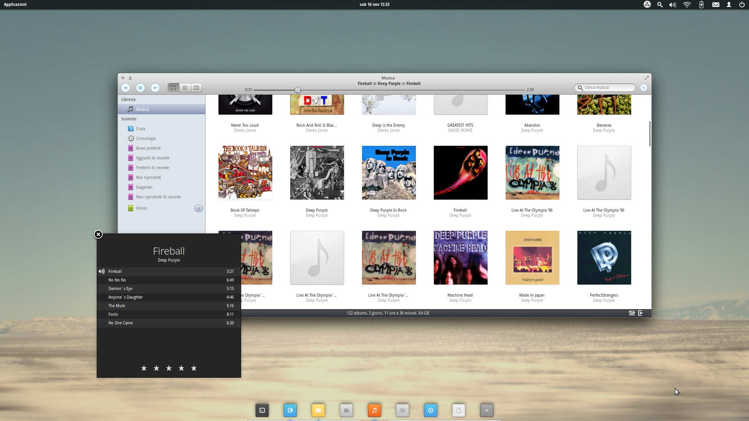Open Non riprodotti di recente playlist
The width and height of the screenshot is (749, 421).
pos(162,197)
